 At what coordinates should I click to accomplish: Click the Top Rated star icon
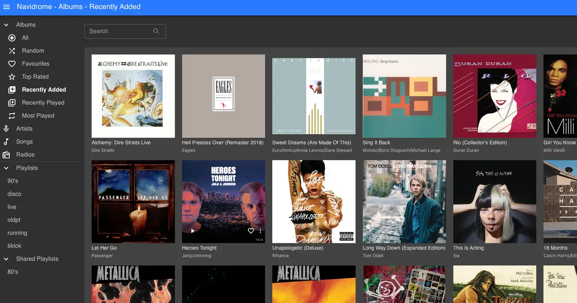(12, 77)
